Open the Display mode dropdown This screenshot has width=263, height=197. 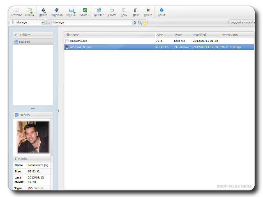30,11
